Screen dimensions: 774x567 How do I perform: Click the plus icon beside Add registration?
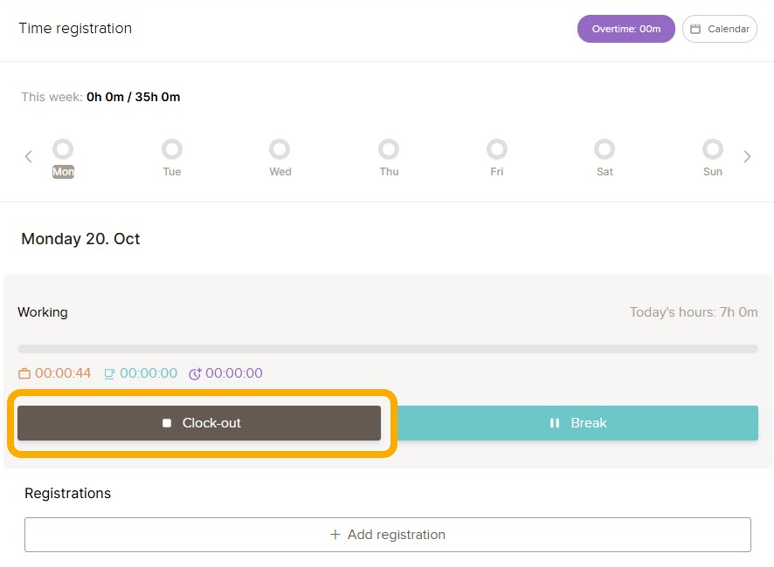coord(335,535)
